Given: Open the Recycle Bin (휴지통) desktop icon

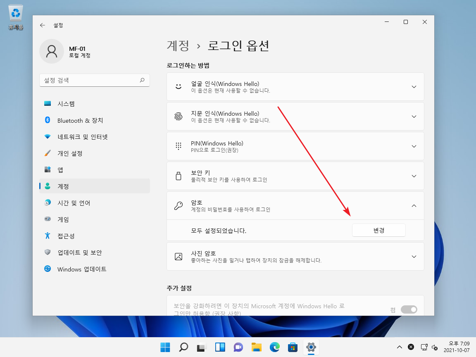Looking at the screenshot, I should (x=15, y=17).
